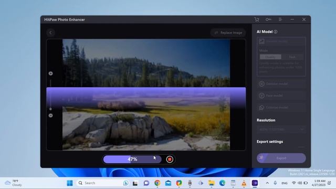Close the HitPaw Photo Enhancer window

[304, 19]
